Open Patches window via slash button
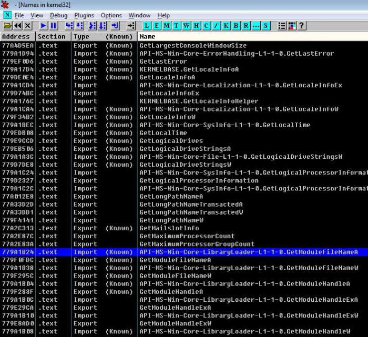The image size is (368, 337). click(216, 26)
